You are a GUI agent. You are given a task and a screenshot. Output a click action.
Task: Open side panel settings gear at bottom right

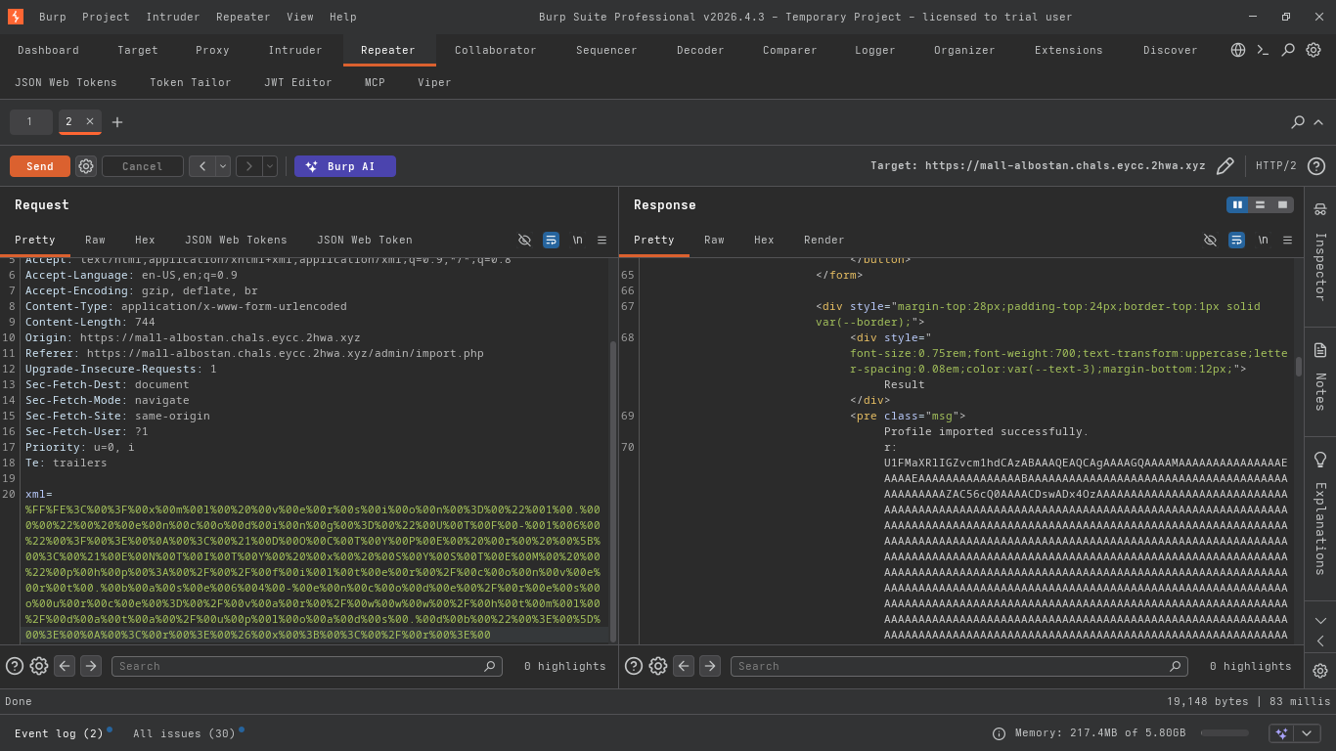(1319, 671)
